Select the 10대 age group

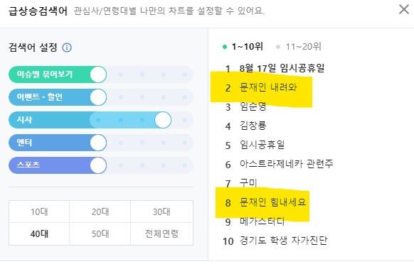click(39, 211)
